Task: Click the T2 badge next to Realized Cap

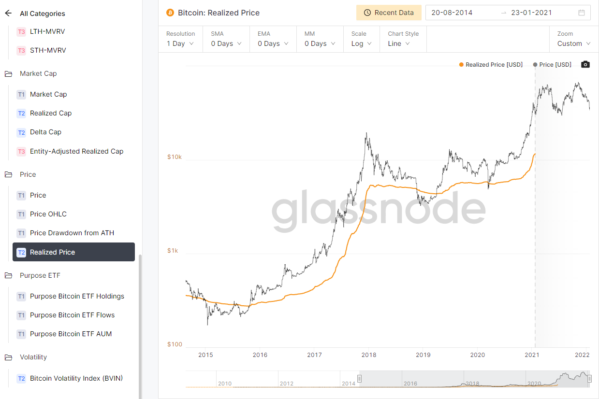Action: point(21,113)
